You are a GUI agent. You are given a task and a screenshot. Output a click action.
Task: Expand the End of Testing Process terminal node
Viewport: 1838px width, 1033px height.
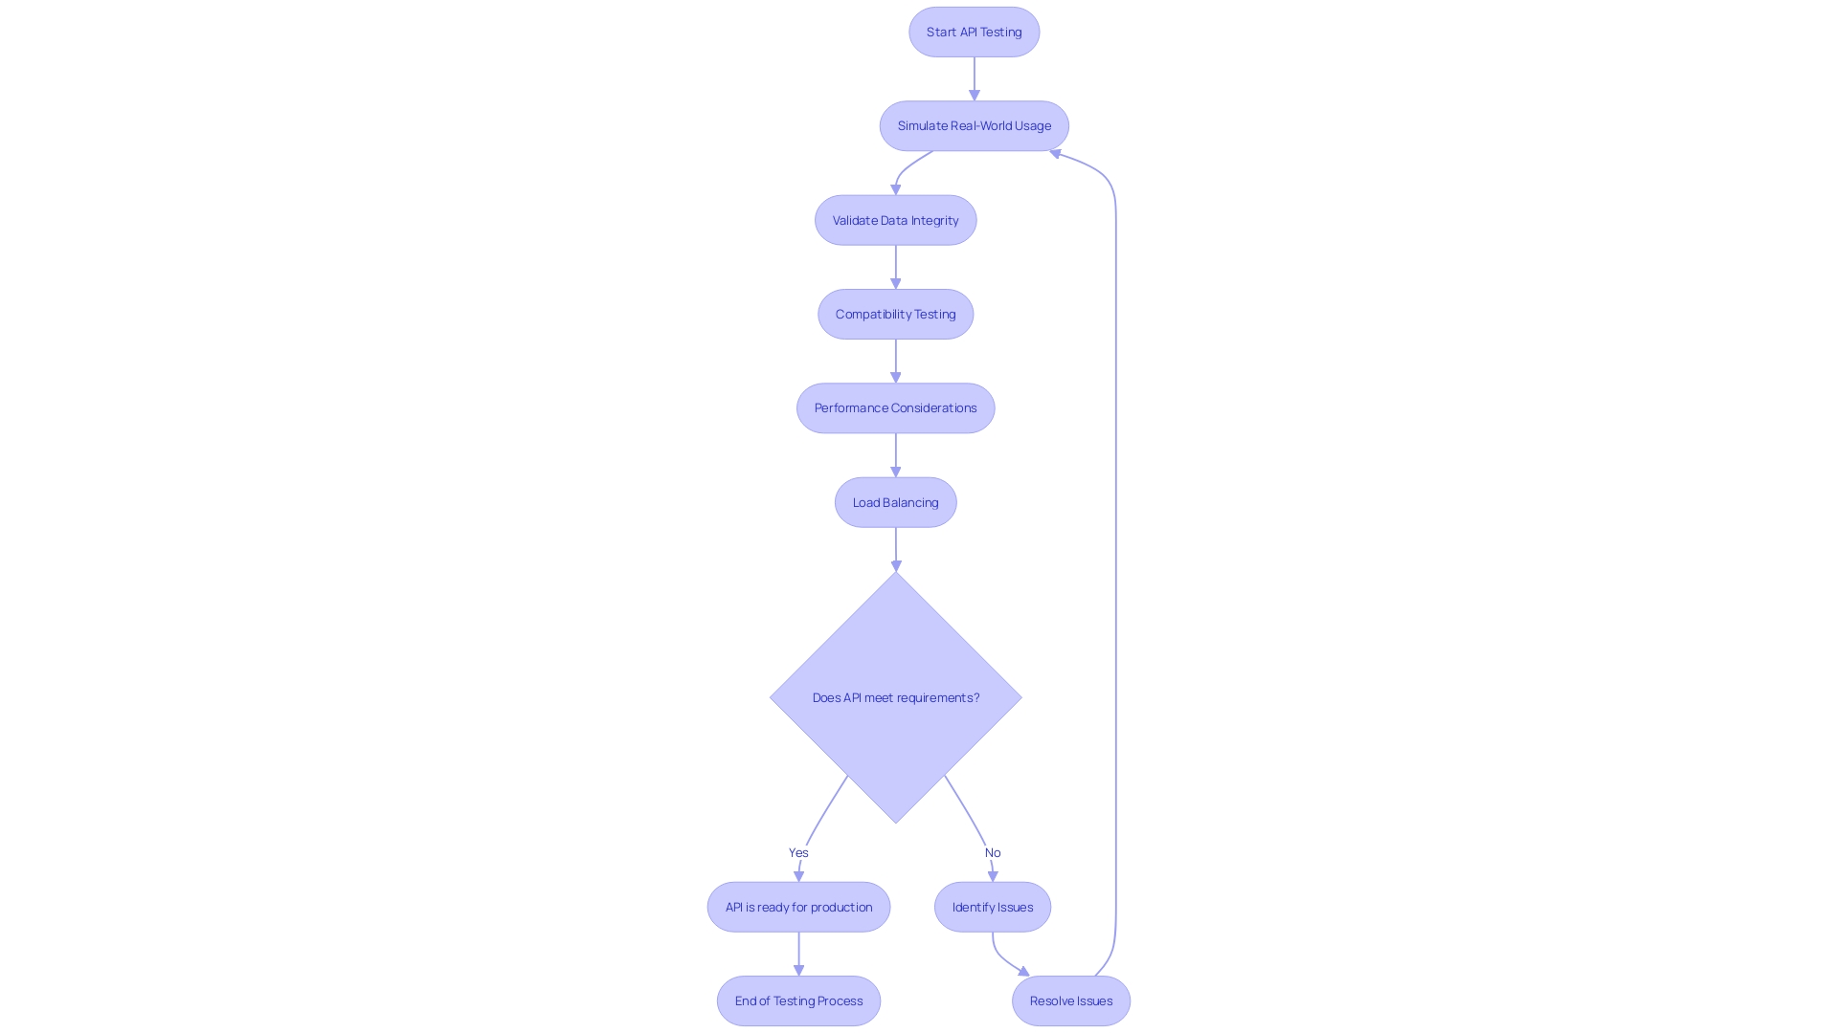[x=797, y=1000]
